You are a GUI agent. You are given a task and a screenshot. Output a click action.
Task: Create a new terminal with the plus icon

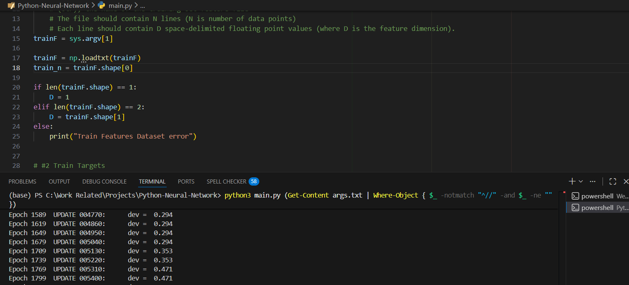pyautogui.click(x=572, y=181)
